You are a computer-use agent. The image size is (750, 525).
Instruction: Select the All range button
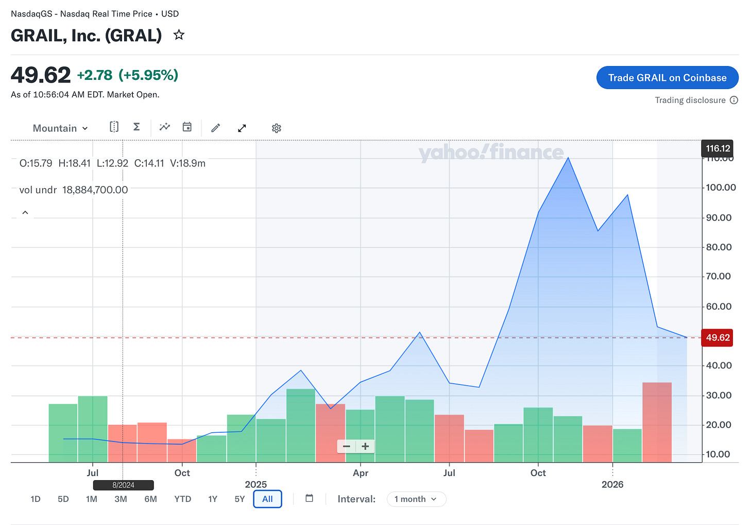click(267, 499)
